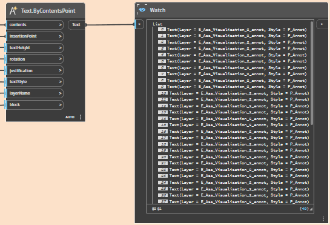330x225 pixels.
Task: Select the Watch list row with index 11
Action: (233, 99)
